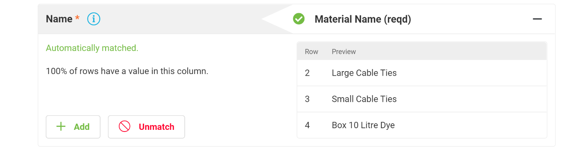Image resolution: width=571 pixels, height=153 pixels.
Task: Click the Row column header
Action: pyautogui.click(x=311, y=52)
